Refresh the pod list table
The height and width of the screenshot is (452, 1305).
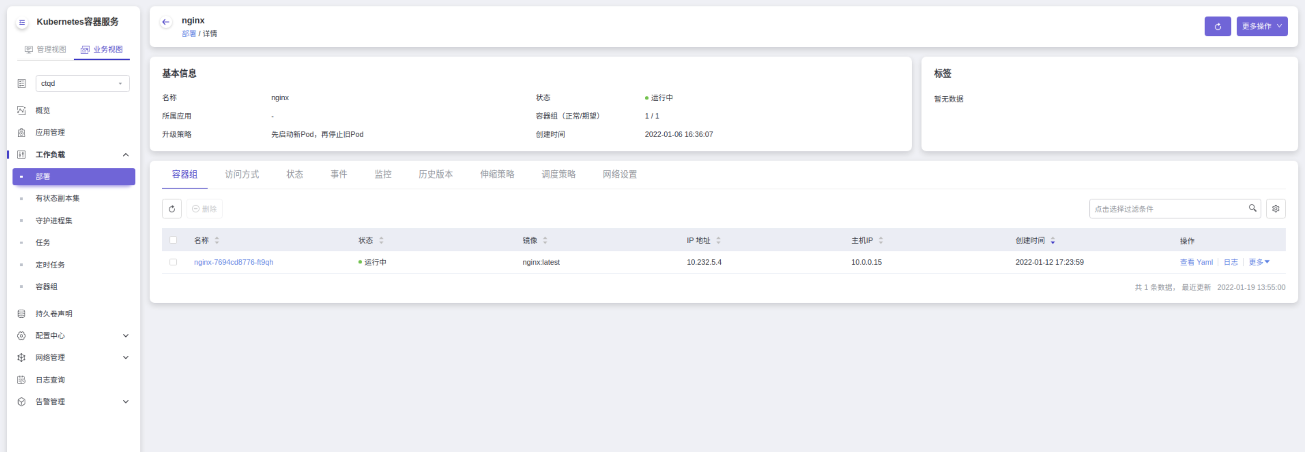coord(172,209)
